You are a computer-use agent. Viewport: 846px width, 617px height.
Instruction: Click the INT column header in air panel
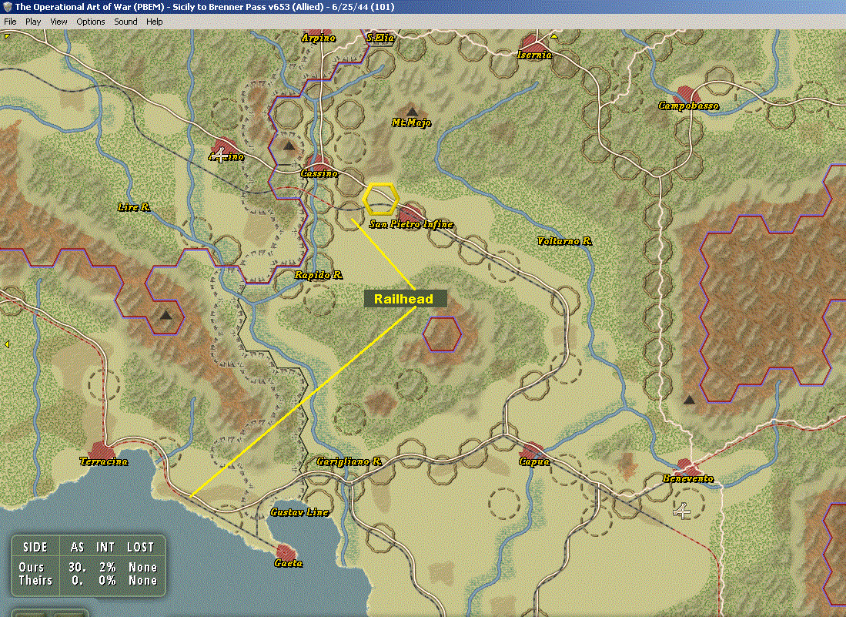[105, 548]
